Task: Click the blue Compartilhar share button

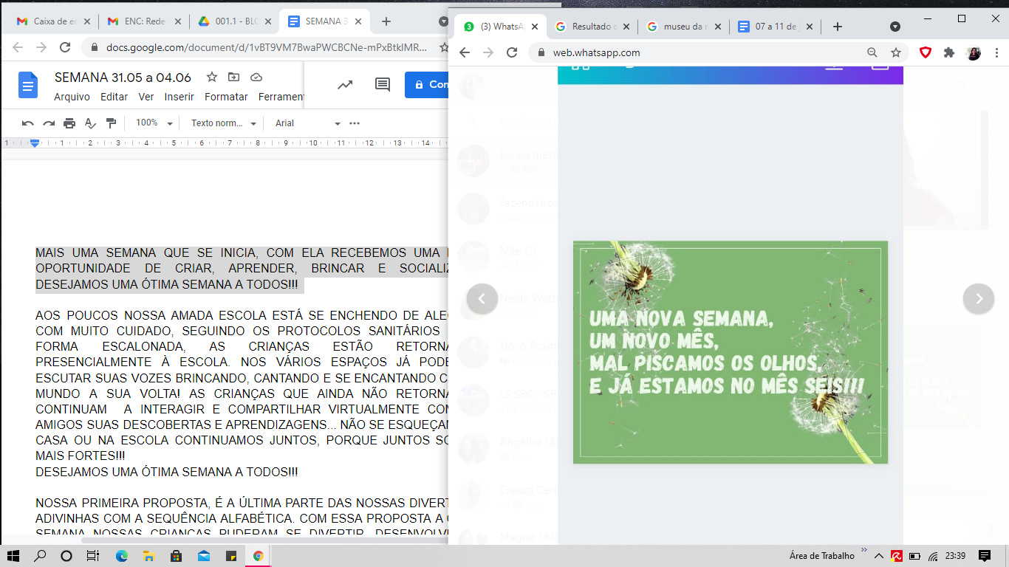Action: (x=427, y=85)
